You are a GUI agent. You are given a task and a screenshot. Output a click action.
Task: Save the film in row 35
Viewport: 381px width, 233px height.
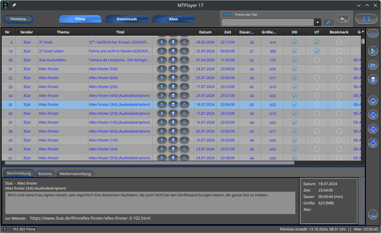tap(173, 105)
